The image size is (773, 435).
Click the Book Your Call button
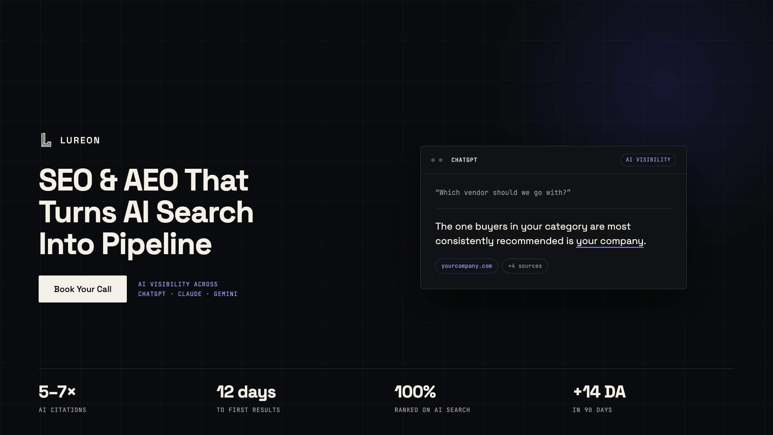(83, 289)
